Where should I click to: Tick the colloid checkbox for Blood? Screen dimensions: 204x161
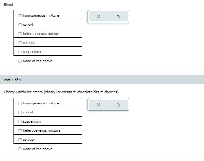(20, 25)
